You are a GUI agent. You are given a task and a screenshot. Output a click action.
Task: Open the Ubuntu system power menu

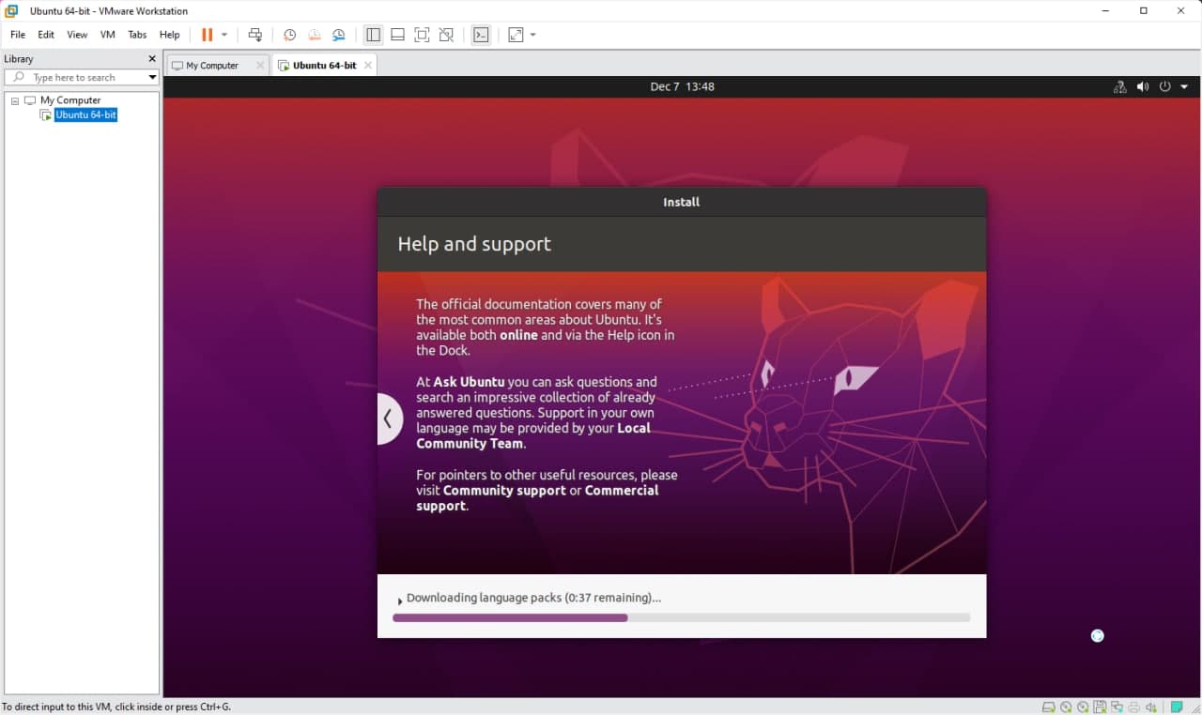tap(1163, 86)
